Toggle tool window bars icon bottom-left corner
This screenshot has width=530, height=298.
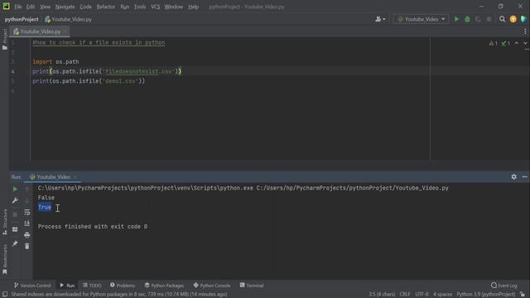click(5, 295)
